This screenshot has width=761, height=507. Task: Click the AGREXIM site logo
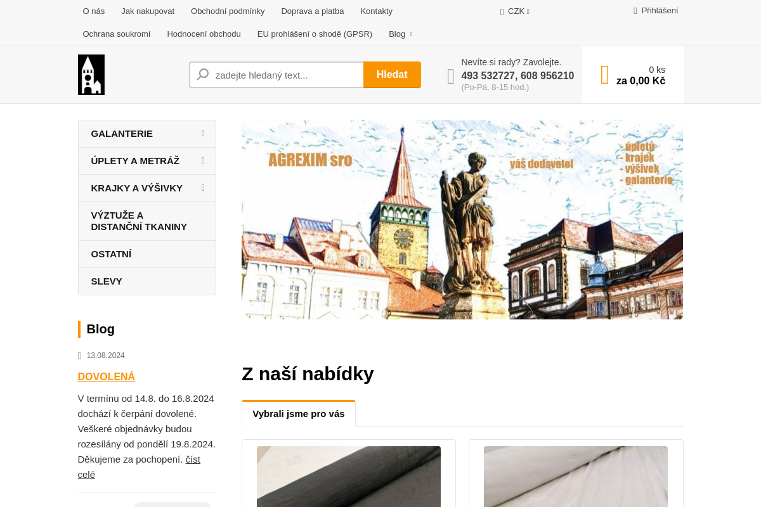pyautogui.click(x=91, y=74)
